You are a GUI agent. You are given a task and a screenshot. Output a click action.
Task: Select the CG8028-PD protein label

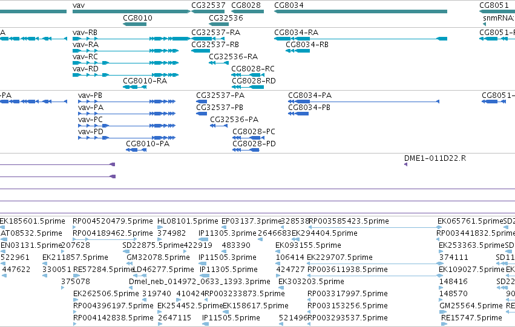click(254, 144)
